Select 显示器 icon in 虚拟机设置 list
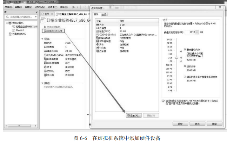 [x=98, y=51]
